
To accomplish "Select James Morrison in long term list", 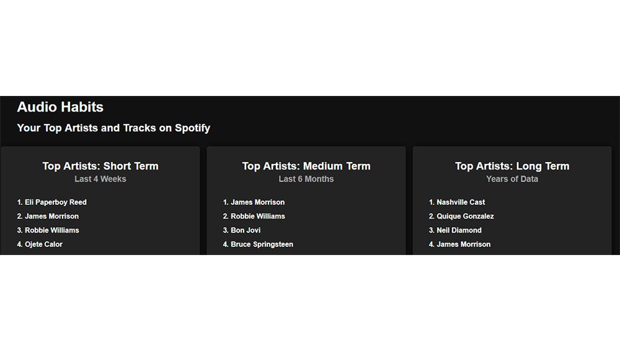I will pyautogui.click(x=463, y=245).
